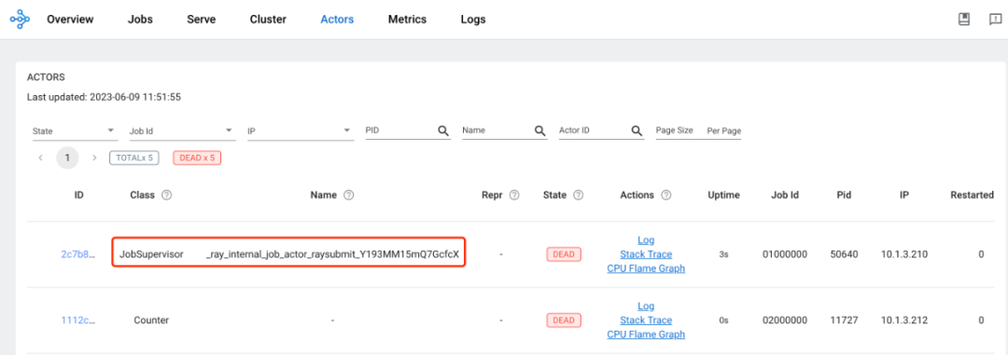
Task: Click the Actor ID search magnifier icon
Action: (637, 130)
